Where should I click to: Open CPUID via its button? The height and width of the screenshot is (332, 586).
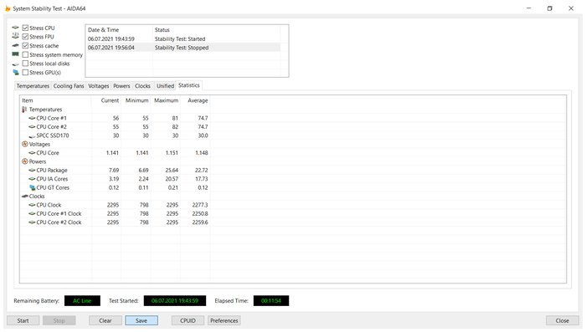[x=188, y=320]
